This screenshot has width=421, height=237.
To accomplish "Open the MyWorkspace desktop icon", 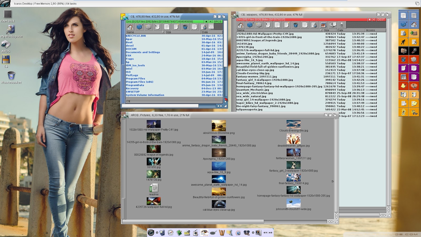I will click(11, 31).
